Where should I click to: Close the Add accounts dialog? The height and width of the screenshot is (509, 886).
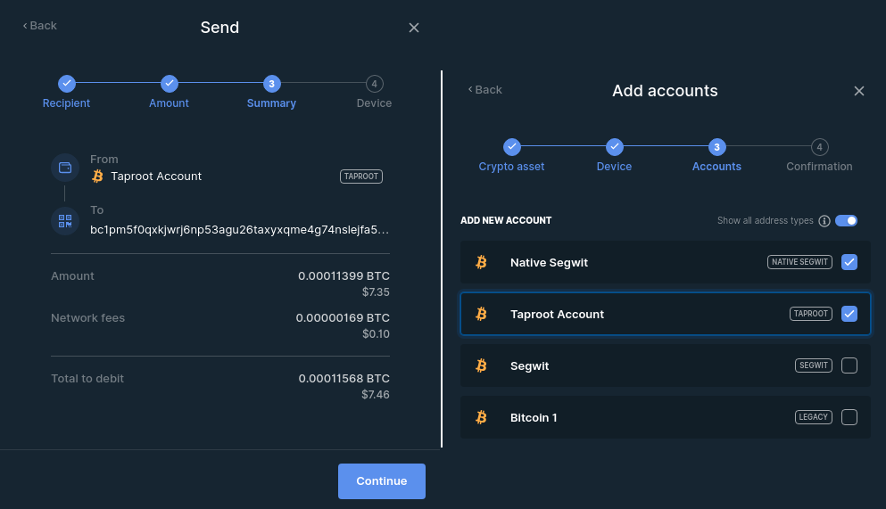pos(859,91)
